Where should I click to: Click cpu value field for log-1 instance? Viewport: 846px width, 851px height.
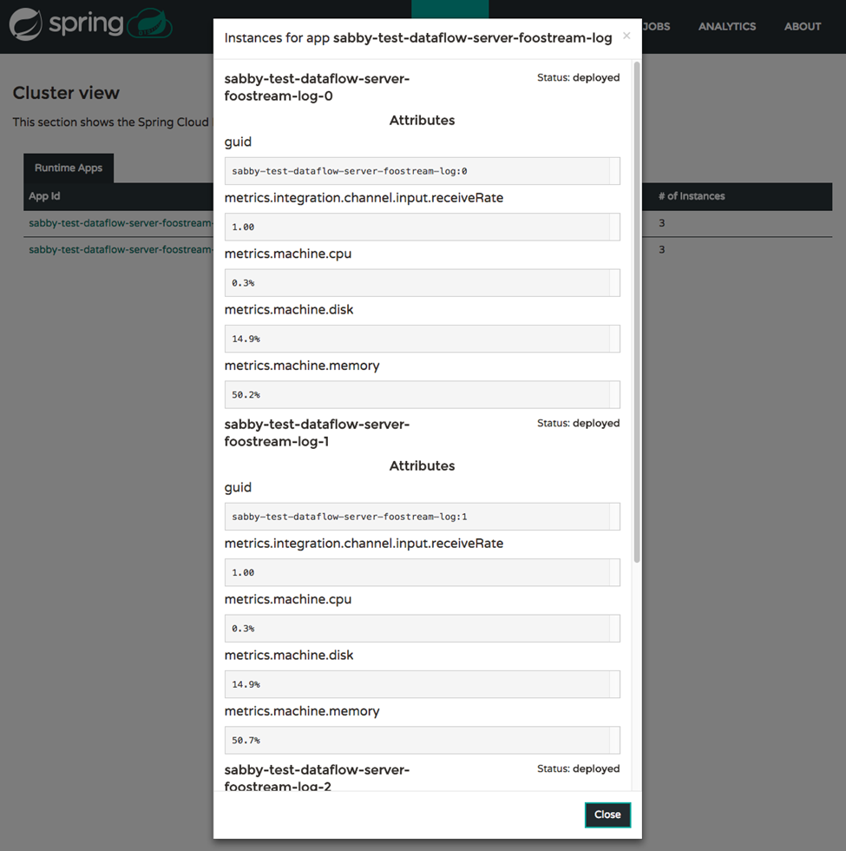point(422,629)
